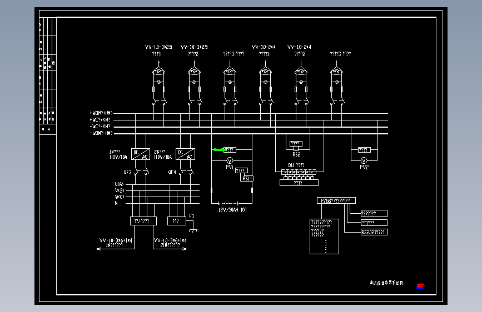Click the N neutral line label
The height and width of the screenshot is (312, 482).
116,203
